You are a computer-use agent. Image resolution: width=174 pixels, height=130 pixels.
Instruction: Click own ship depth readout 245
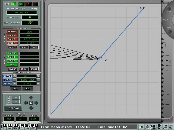[34, 119]
